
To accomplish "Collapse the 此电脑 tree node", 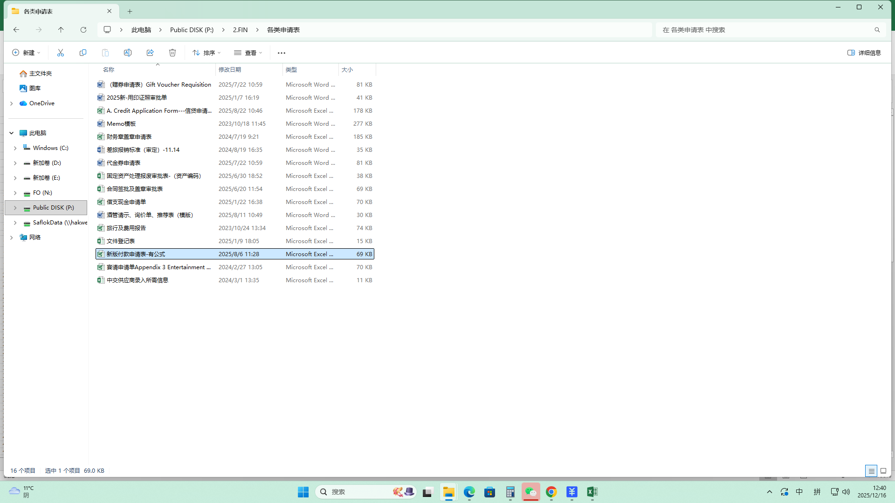I will (12, 133).
